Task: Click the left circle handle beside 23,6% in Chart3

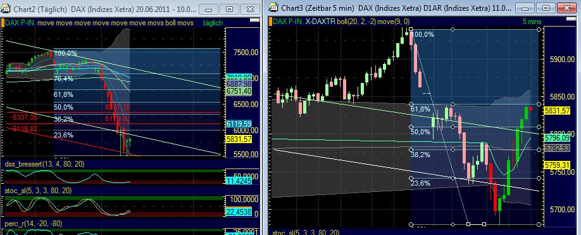Action: click(x=411, y=178)
